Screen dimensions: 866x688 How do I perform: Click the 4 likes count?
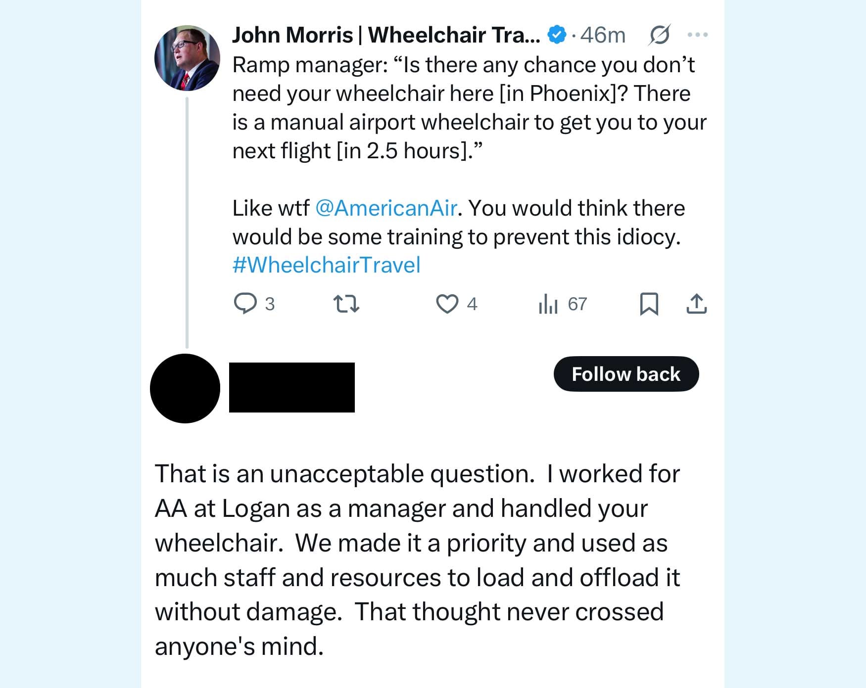[471, 305]
